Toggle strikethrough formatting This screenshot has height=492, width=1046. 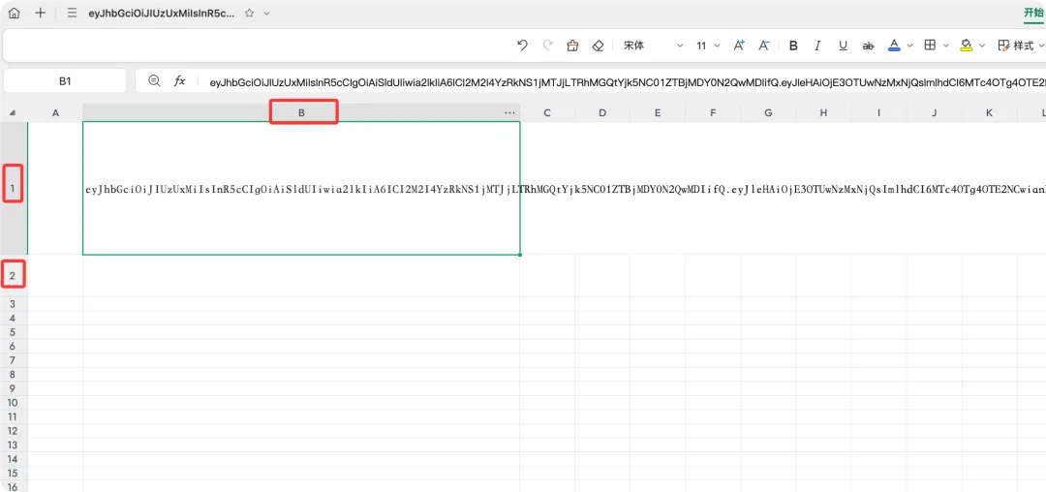coord(868,46)
